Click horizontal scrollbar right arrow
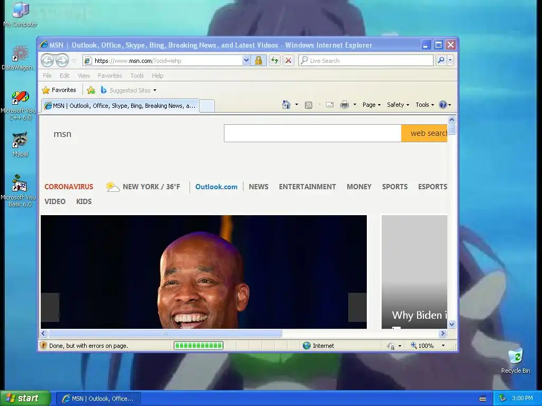Image resolution: width=542 pixels, height=406 pixels. (443, 333)
